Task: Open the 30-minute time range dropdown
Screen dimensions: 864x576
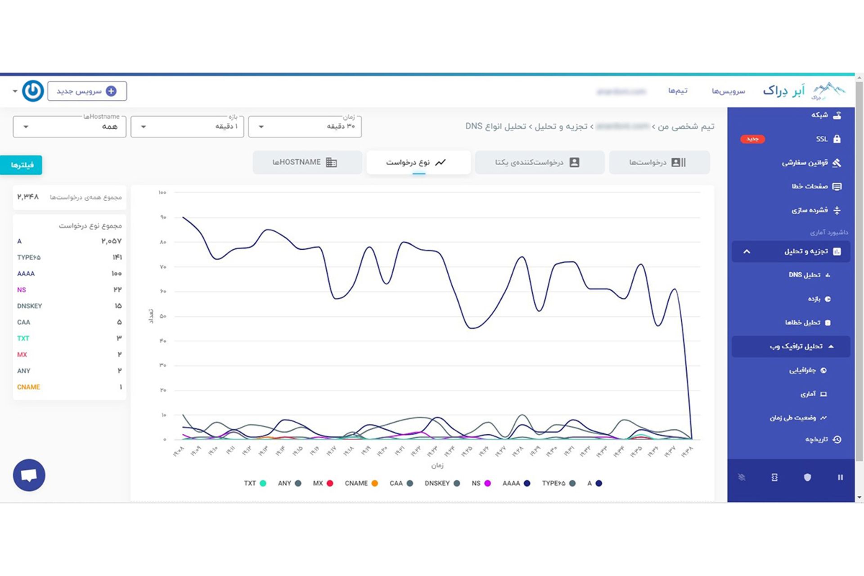Action: click(x=305, y=126)
